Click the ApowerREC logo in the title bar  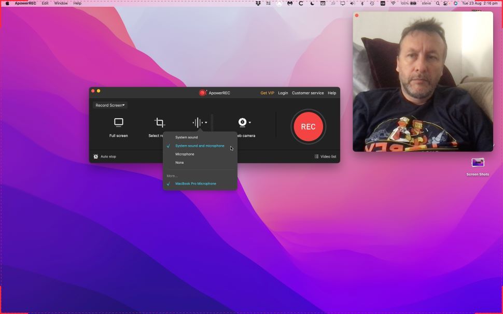(202, 93)
